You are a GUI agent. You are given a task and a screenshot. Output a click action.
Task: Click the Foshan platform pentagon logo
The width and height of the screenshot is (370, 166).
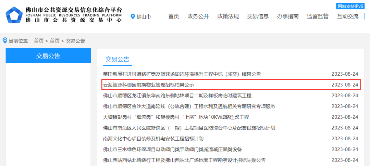14,16
